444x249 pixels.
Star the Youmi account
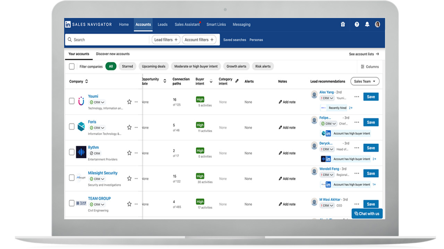[x=129, y=102]
